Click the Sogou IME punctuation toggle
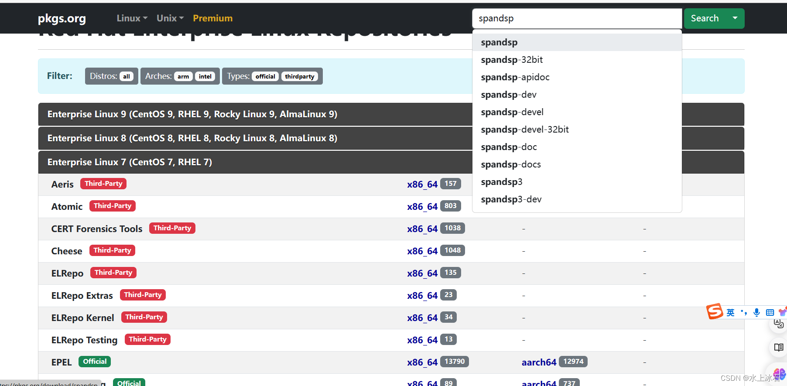787x386 pixels. click(x=744, y=312)
